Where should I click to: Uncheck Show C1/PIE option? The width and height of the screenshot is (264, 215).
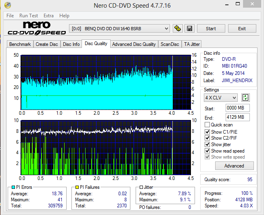pyautogui.click(x=207, y=132)
